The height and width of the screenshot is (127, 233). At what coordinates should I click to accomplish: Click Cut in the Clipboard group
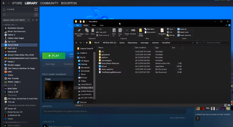pyautogui.click(x=99, y=29)
